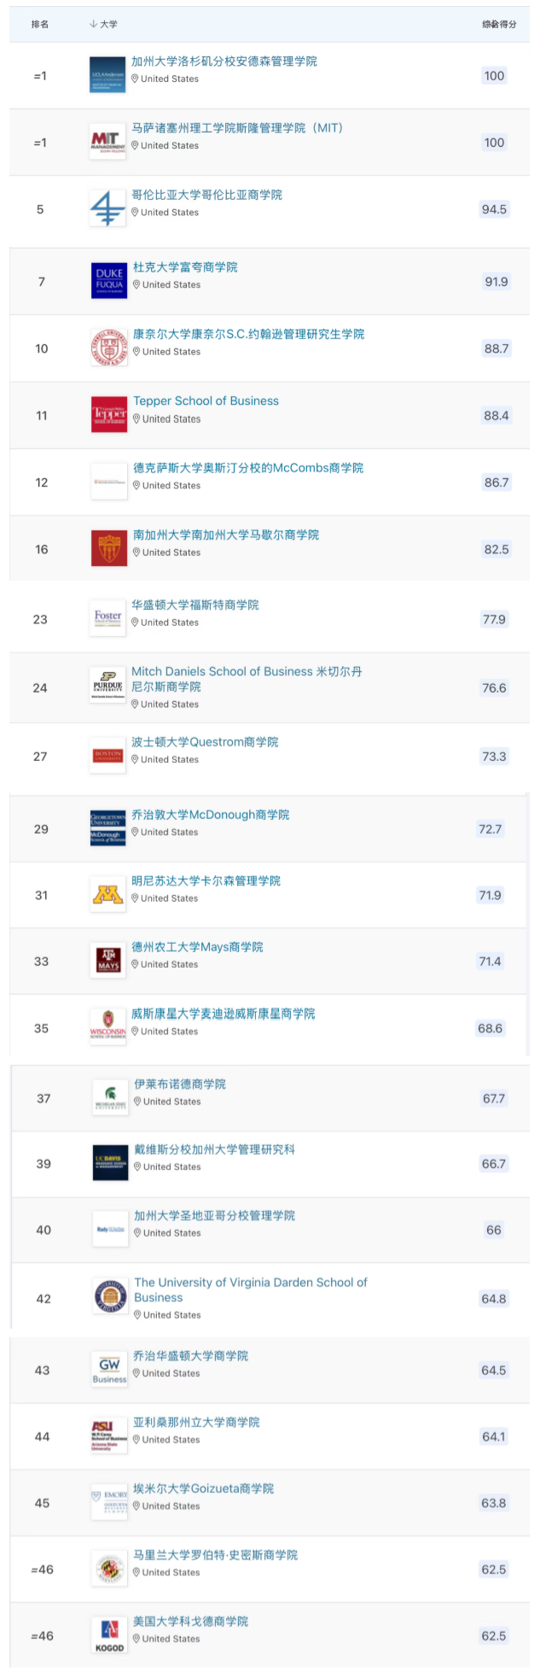Click the UC Davis logo
Screen dimensions: 540x1673
click(110, 1163)
